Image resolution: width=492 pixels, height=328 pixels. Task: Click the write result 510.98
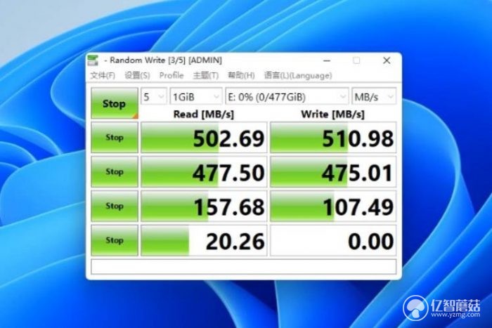333,138
